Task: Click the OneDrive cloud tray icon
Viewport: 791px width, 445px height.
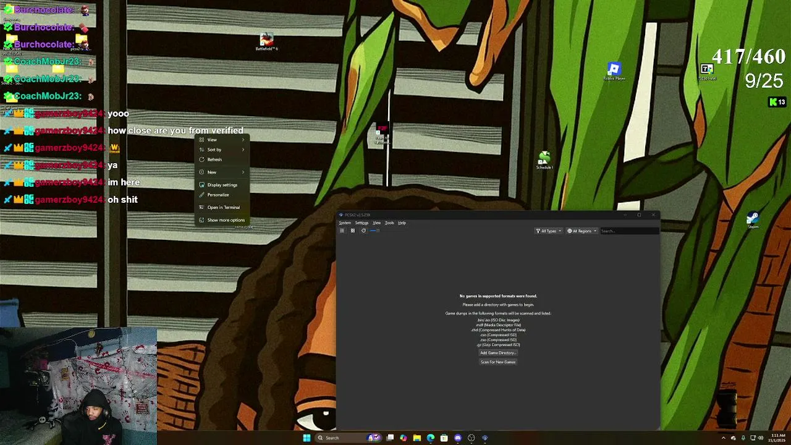Action: point(734,438)
